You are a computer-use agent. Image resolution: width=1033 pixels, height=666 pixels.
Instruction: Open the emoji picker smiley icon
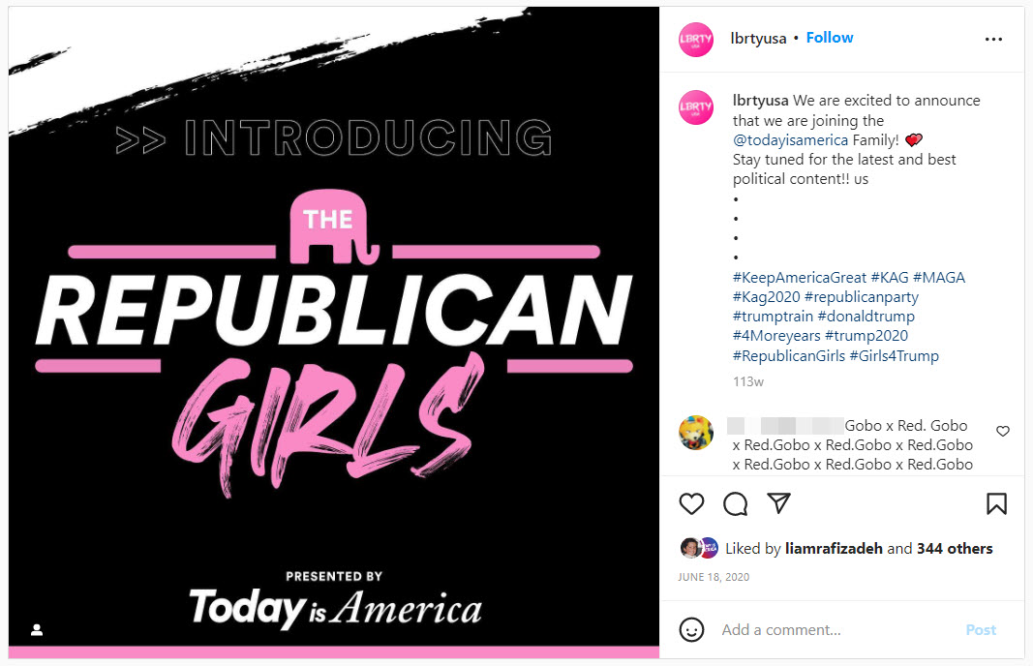coord(691,629)
